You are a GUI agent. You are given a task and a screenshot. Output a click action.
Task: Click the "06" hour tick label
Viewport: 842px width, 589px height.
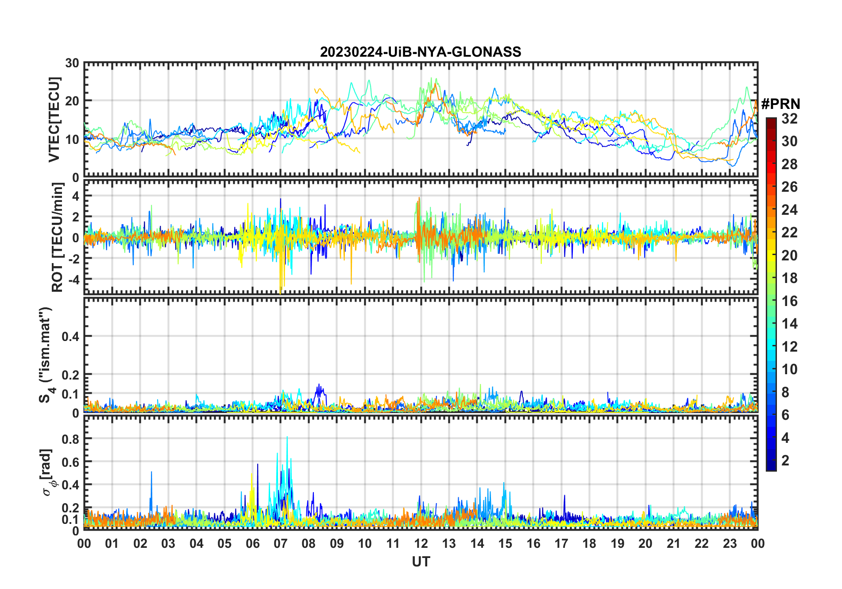pos(252,543)
